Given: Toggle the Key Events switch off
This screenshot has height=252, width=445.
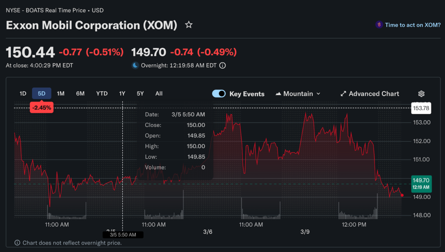Looking at the screenshot, I should pyautogui.click(x=219, y=94).
